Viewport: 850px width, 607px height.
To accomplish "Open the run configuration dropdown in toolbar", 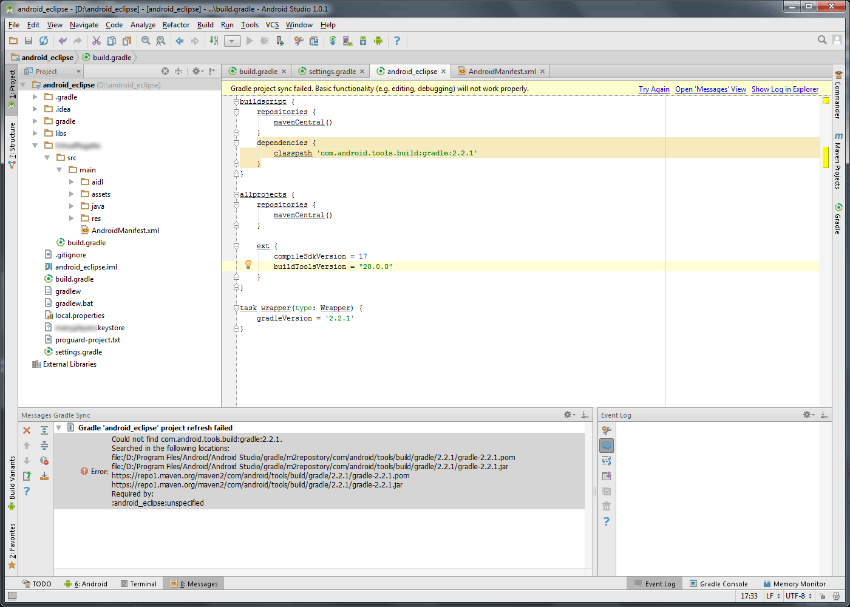I will click(233, 41).
